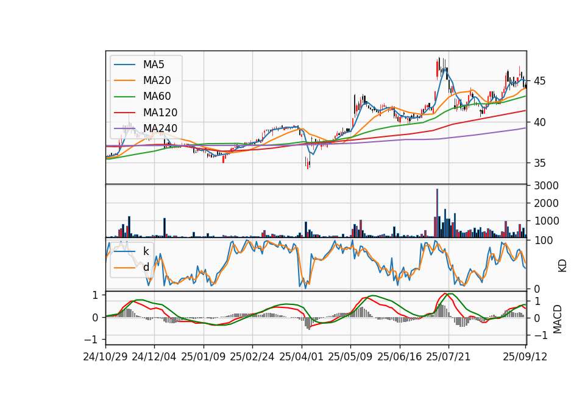Click the purple MA240 legend line sample
The height and width of the screenshot is (420, 585).
(x=124, y=128)
